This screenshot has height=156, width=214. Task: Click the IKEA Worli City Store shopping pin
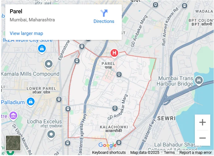[42, 49]
